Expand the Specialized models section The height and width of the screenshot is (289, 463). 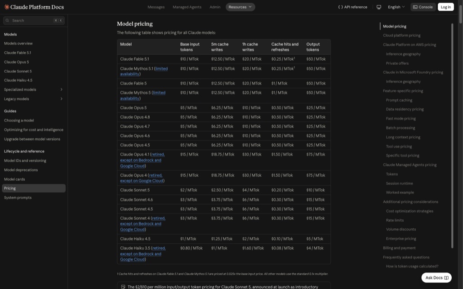62,89
